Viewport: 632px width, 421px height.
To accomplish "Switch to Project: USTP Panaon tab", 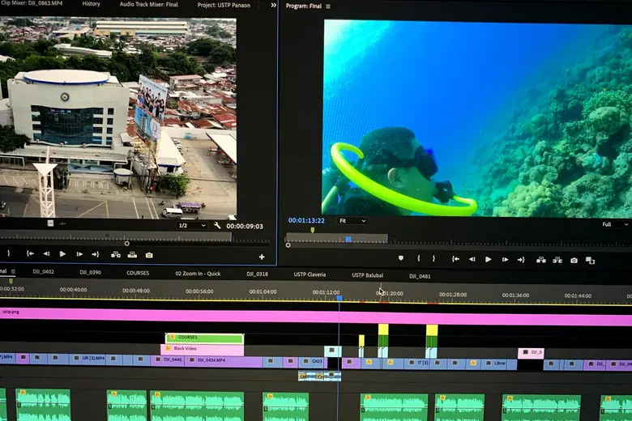I will tap(224, 5).
